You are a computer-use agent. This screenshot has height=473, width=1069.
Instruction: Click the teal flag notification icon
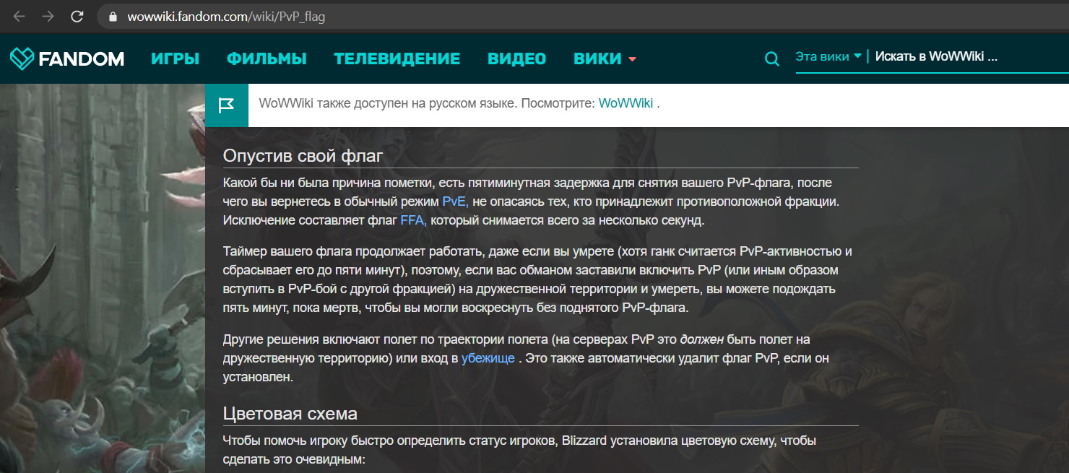click(x=226, y=105)
